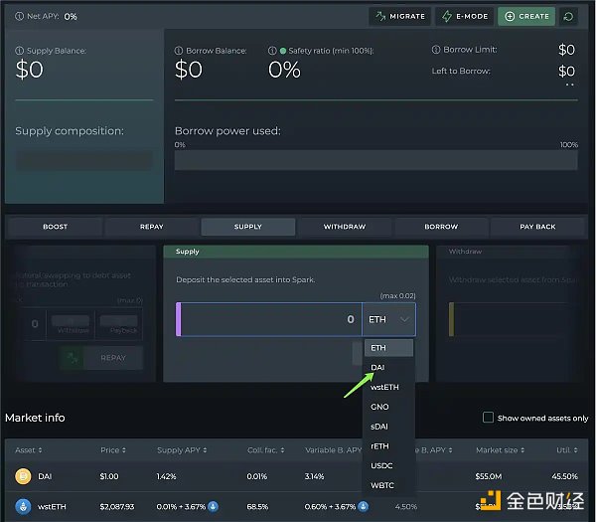596x522 pixels.
Task: Open the Borrow tab
Action: click(x=441, y=227)
